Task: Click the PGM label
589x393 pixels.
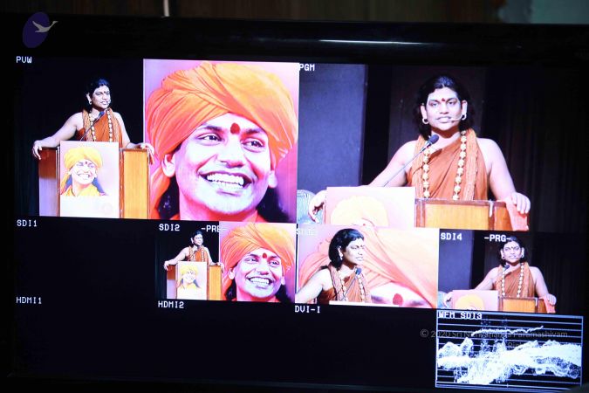Action: pos(307,67)
